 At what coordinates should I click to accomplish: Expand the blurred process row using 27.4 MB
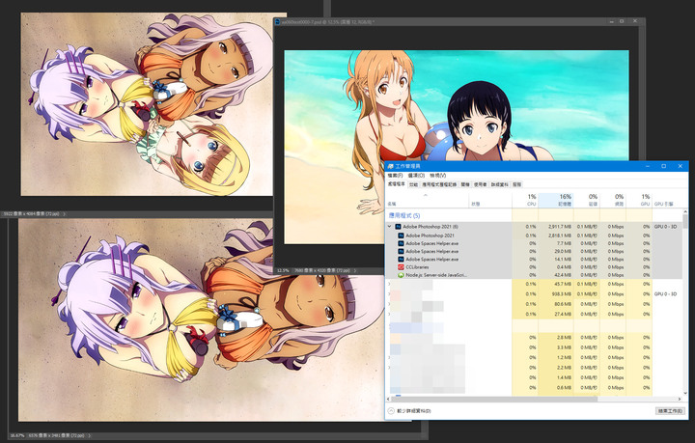tap(390, 314)
